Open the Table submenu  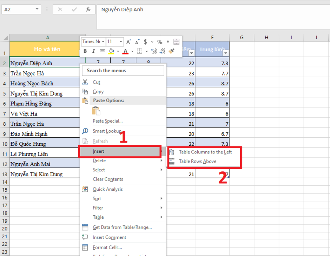tap(123, 217)
